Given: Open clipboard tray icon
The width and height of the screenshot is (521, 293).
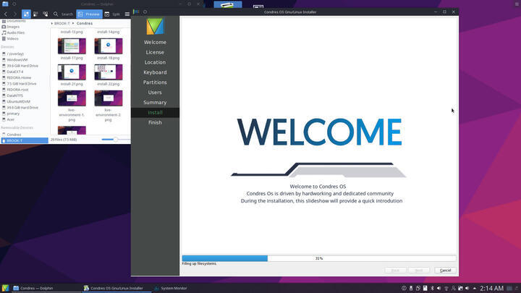Looking at the screenshot, I should tap(425, 288).
